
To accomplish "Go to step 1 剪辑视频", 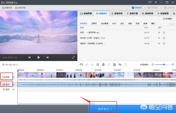I will 137,8.
